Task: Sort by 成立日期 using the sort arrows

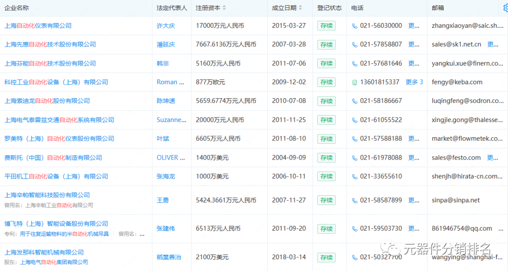Action: click(300, 8)
